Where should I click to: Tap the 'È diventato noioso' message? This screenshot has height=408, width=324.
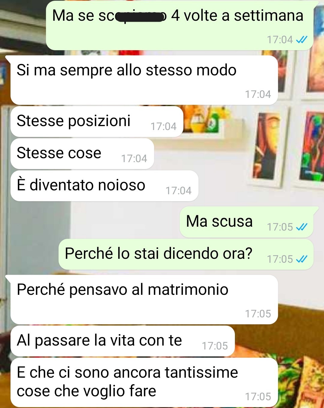pyautogui.click(x=104, y=186)
